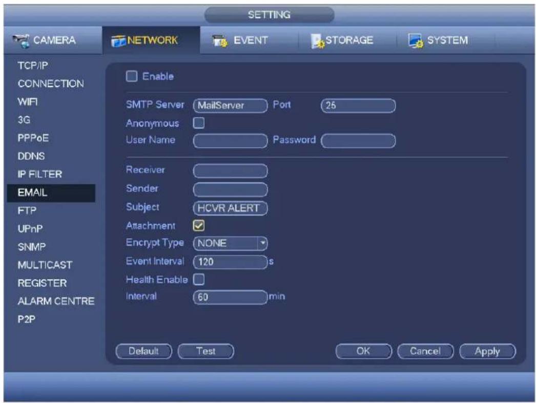
Task: Click the Cancel button
Action: (x=425, y=351)
